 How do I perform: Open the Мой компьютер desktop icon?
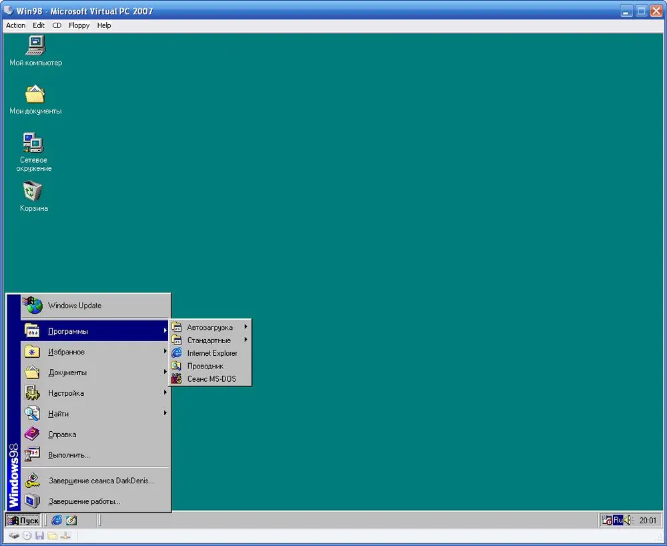point(35,45)
